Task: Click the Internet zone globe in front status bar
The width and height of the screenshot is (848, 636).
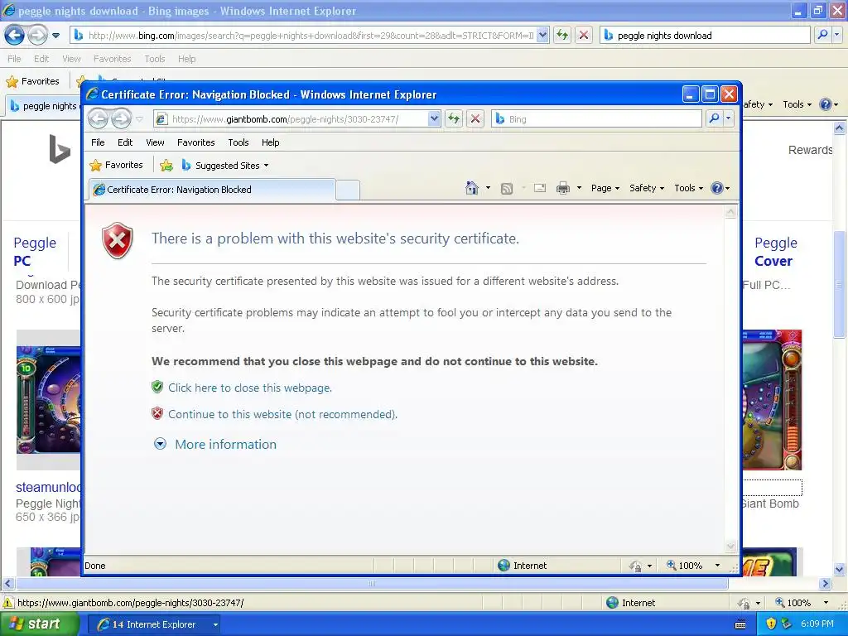Action: (x=504, y=565)
